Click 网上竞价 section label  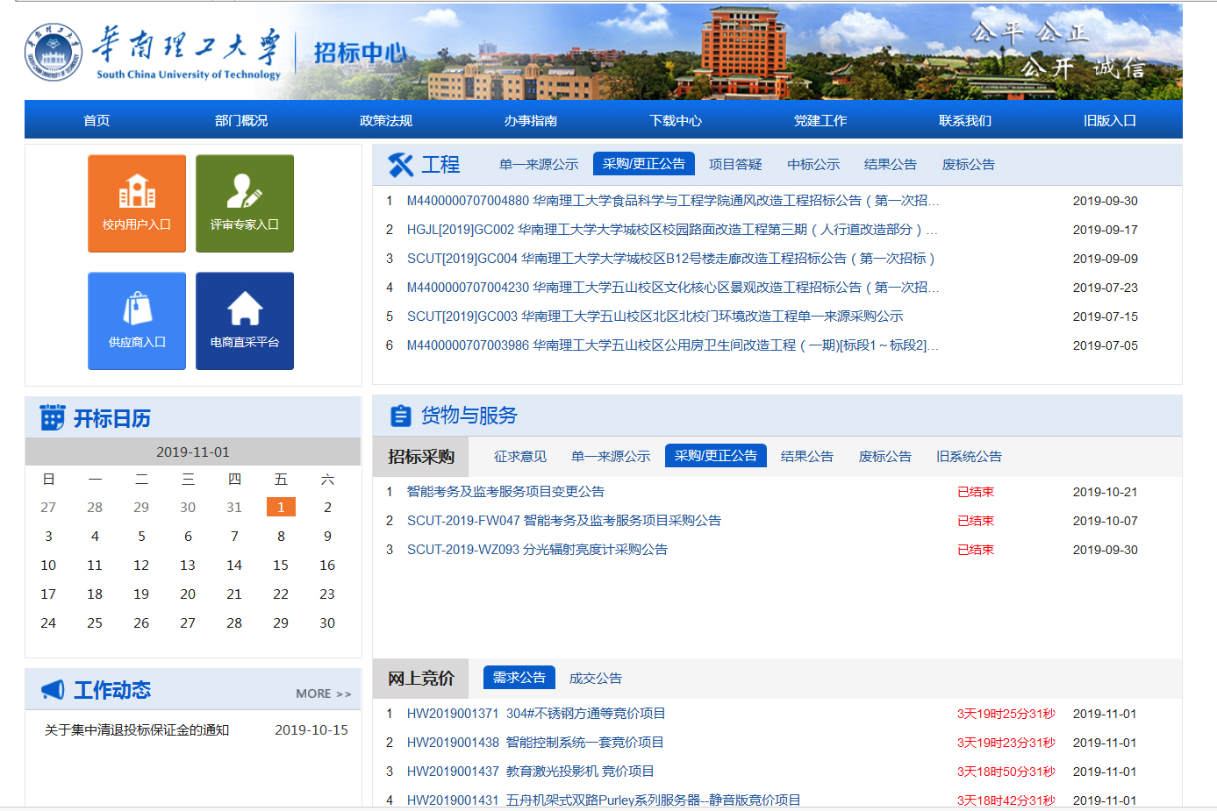point(421,678)
